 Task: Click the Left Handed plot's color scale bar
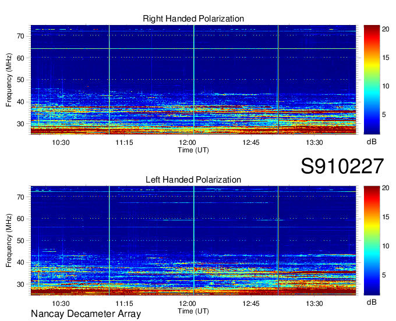click(372, 241)
